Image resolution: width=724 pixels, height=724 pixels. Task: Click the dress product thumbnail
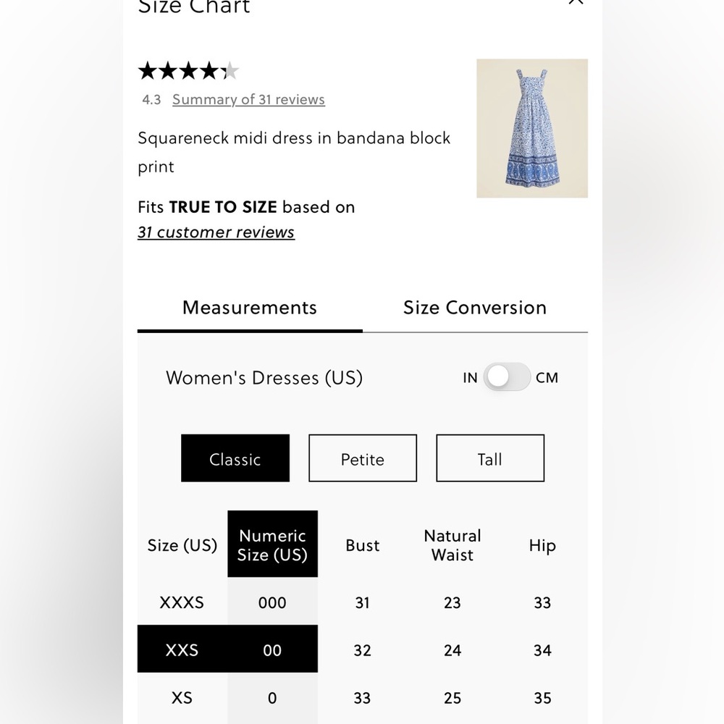pos(532,128)
